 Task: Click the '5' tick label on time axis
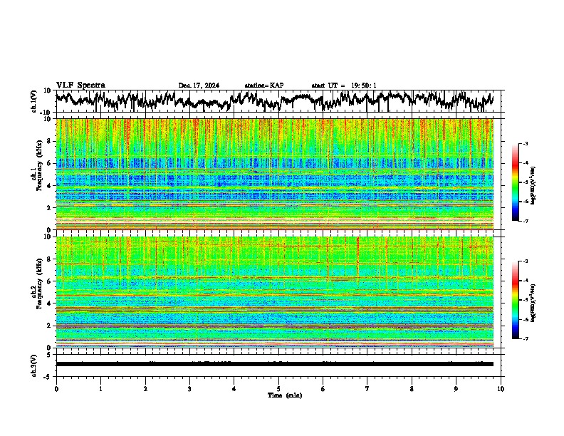[278, 389]
